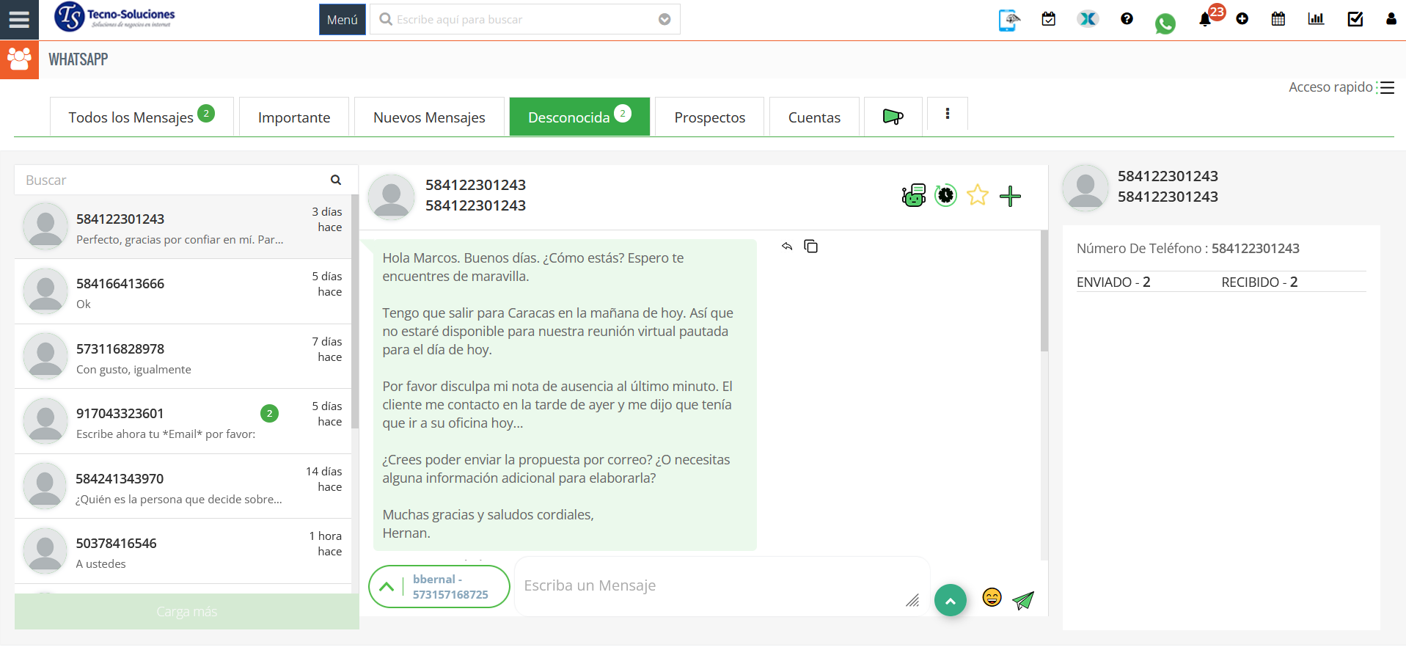This screenshot has height=650, width=1406.
Task: Open the bar chart reports icon
Action: click(1316, 19)
